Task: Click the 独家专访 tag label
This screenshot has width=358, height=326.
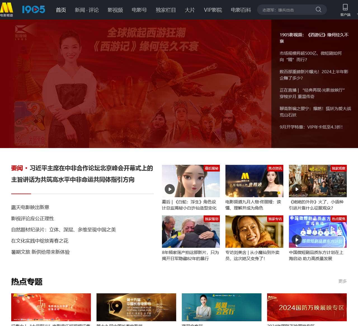Action: click(275, 219)
